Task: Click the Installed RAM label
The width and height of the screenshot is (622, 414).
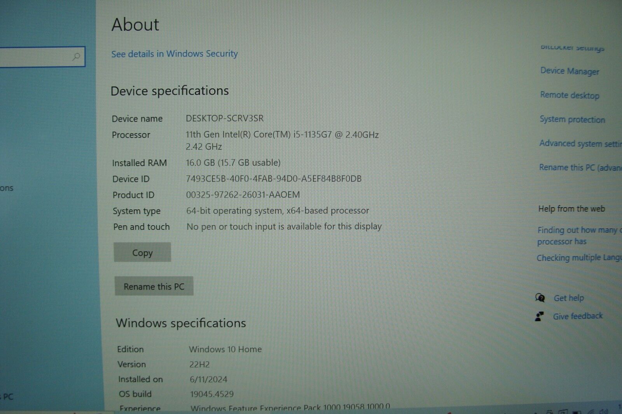Action: pyautogui.click(x=140, y=163)
